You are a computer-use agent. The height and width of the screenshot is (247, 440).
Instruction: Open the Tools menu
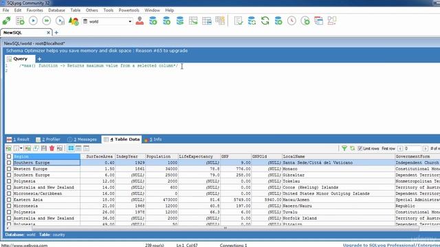[109, 10]
